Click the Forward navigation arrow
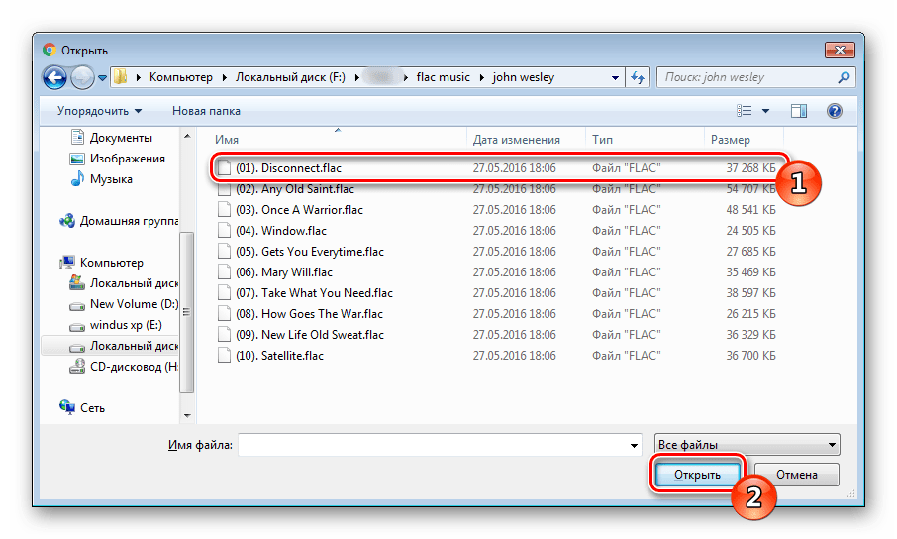Screen dimensions: 897x539 (82, 77)
